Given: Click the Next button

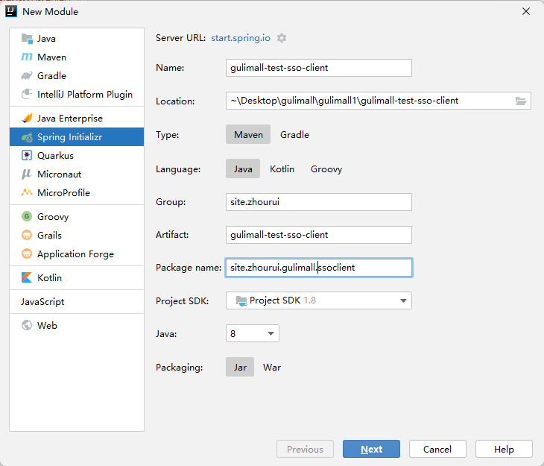Looking at the screenshot, I should [x=371, y=449].
